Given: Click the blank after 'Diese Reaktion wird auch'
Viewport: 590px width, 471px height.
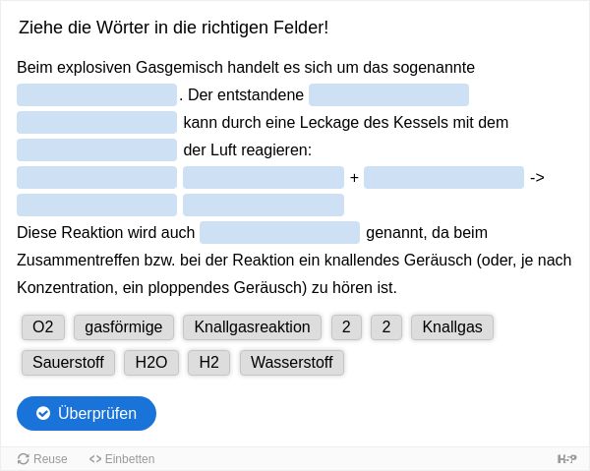Looking at the screenshot, I should click(279, 232).
